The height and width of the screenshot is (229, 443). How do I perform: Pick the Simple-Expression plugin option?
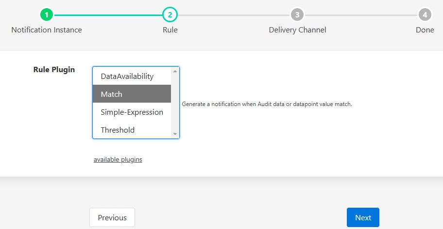(132, 112)
